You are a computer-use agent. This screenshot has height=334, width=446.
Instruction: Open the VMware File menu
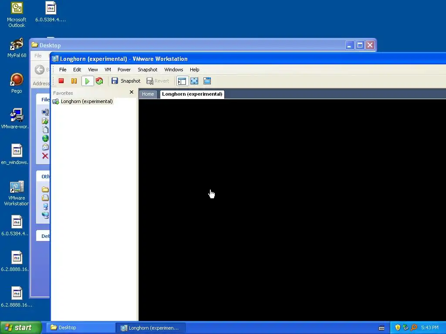pos(63,70)
